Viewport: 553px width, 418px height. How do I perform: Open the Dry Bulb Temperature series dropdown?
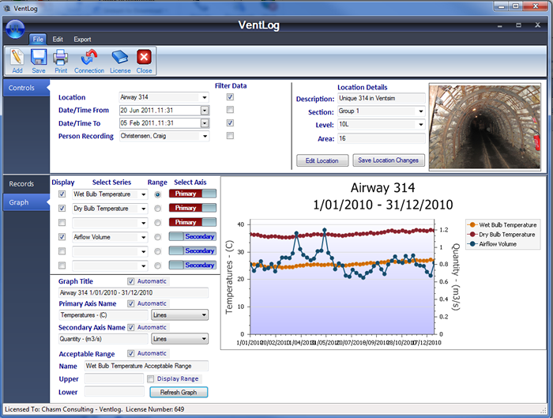pyautogui.click(x=143, y=209)
